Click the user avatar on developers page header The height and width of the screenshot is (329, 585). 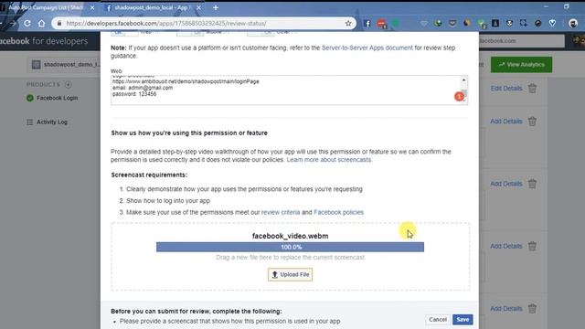pos(579,41)
